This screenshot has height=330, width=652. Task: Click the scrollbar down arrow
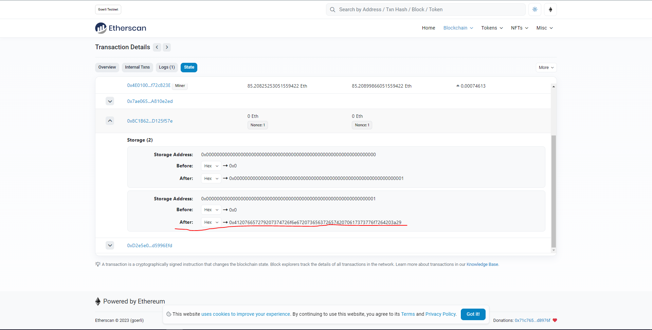(554, 250)
